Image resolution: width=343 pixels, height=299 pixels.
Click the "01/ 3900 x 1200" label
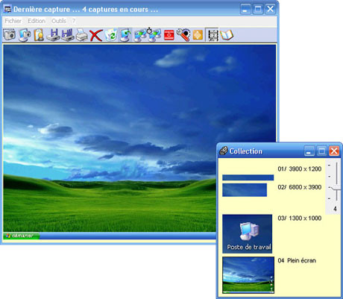tap(300, 169)
